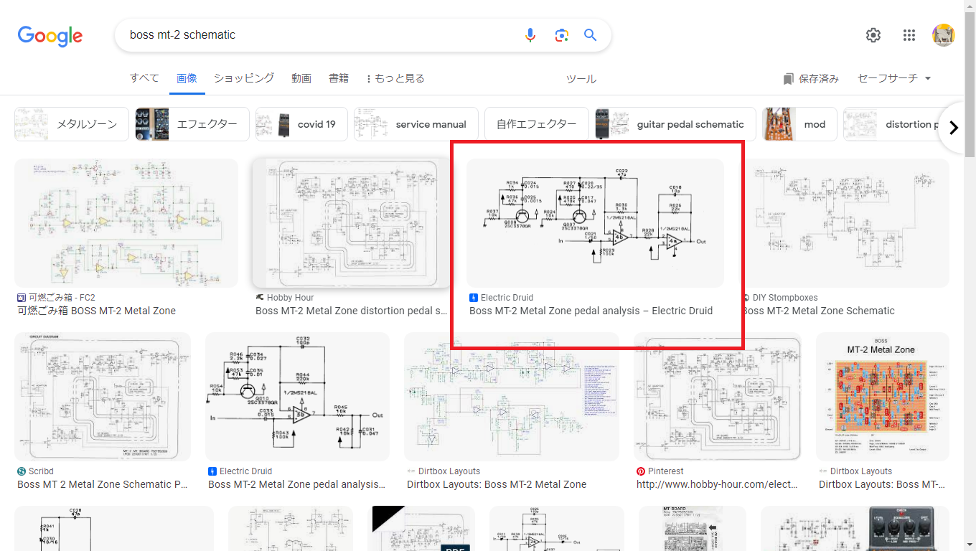Click the DIY Stompboxes source label
976x551 pixels.
coord(780,298)
